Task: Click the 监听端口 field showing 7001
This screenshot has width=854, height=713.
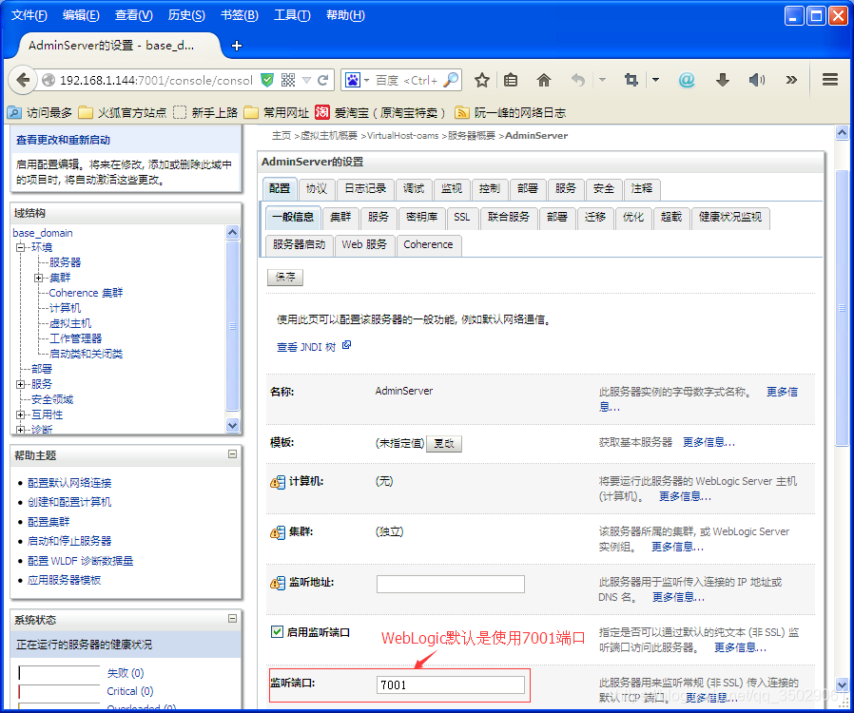Action: pyautogui.click(x=451, y=684)
